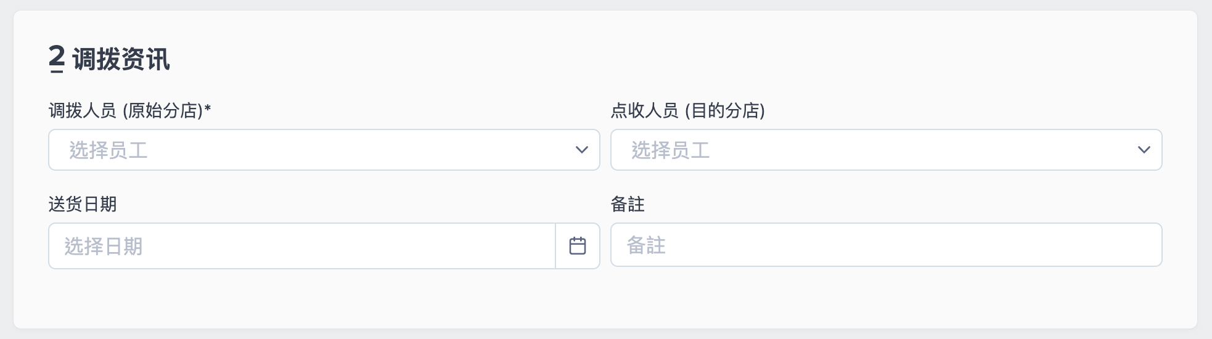Click the required asterisk beside 调拨人员 (原始分店)

tap(208, 109)
